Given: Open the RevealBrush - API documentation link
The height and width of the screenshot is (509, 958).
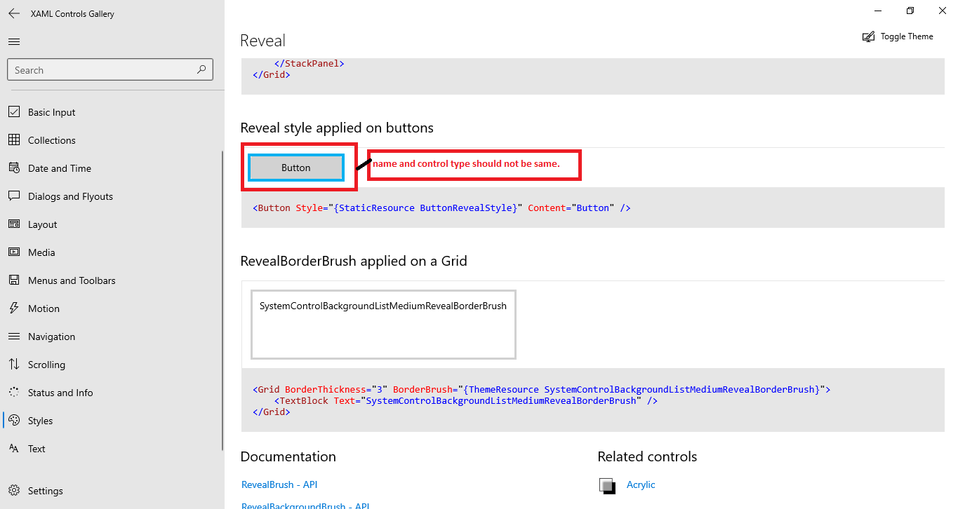Looking at the screenshot, I should click(279, 484).
